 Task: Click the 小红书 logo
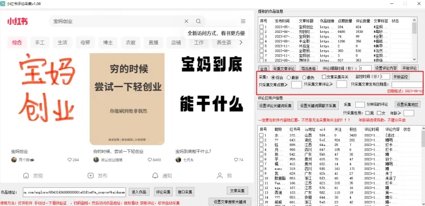(x=18, y=22)
